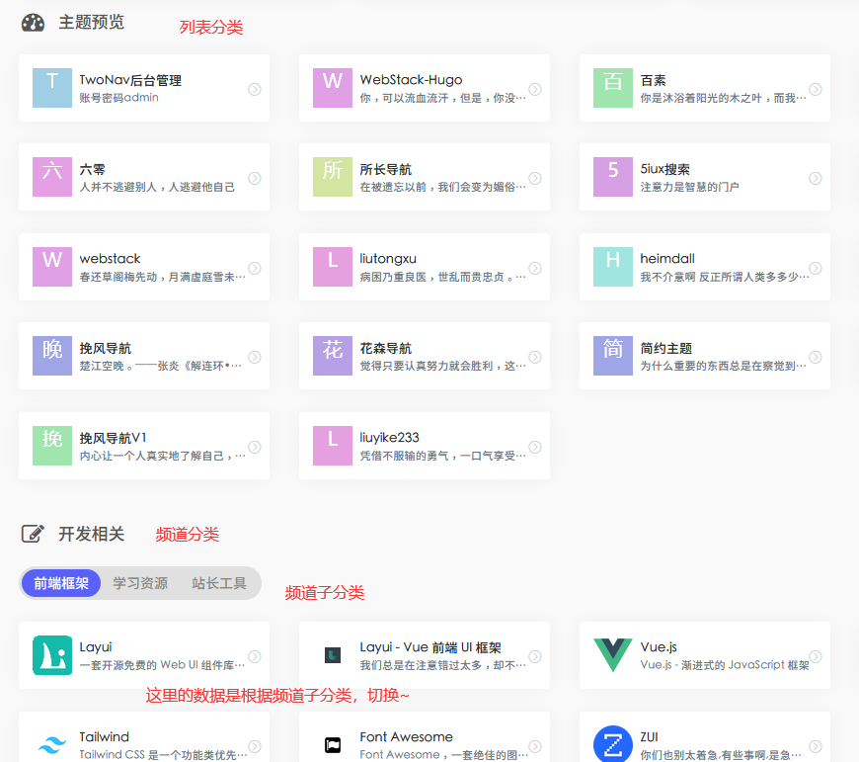
Task: Click the 开发相关 section heading
Action: [x=92, y=534]
